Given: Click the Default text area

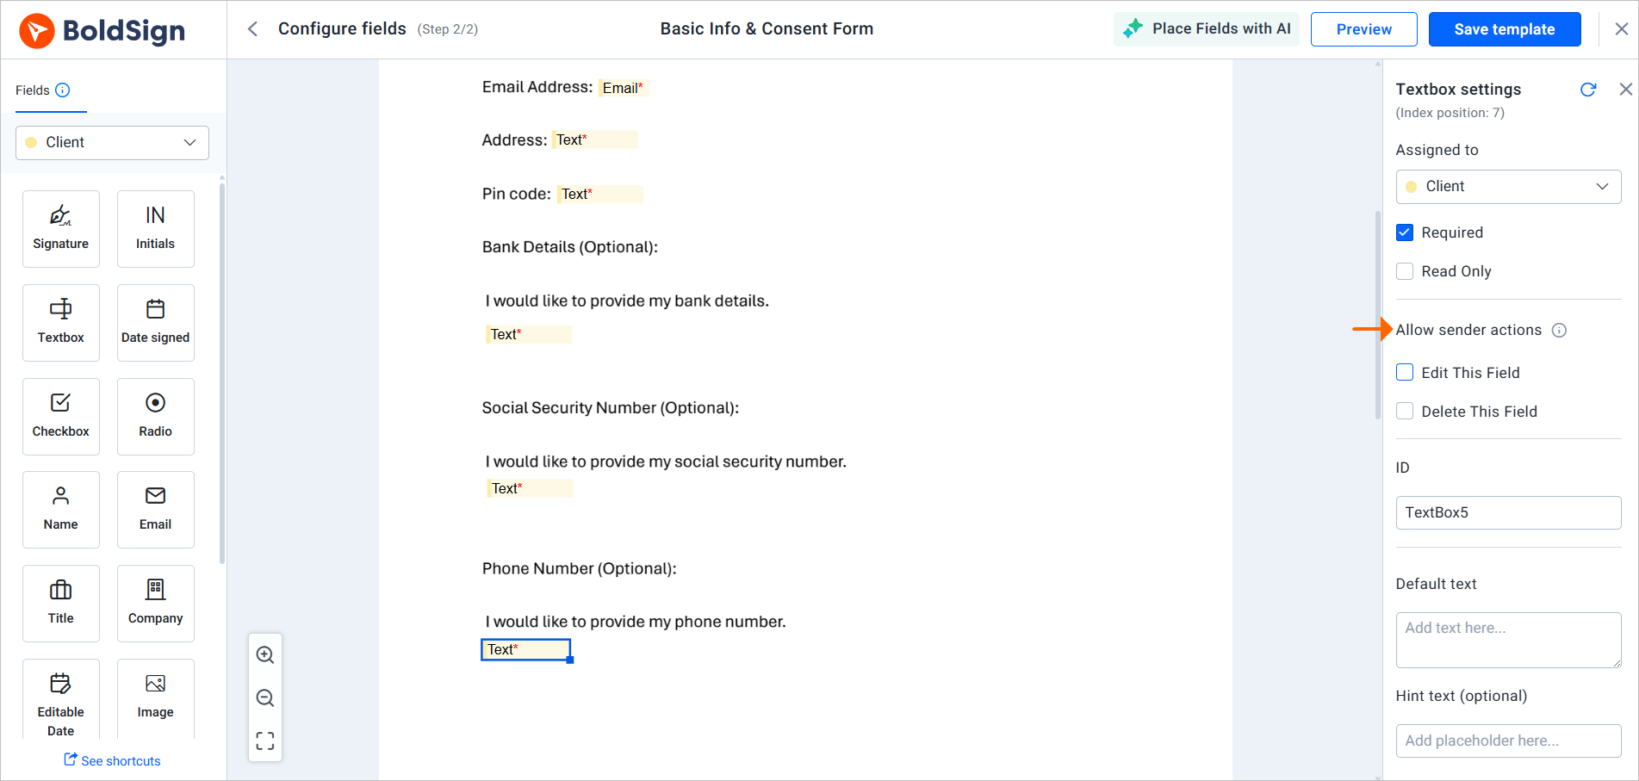Looking at the screenshot, I should pos(1508,641).
